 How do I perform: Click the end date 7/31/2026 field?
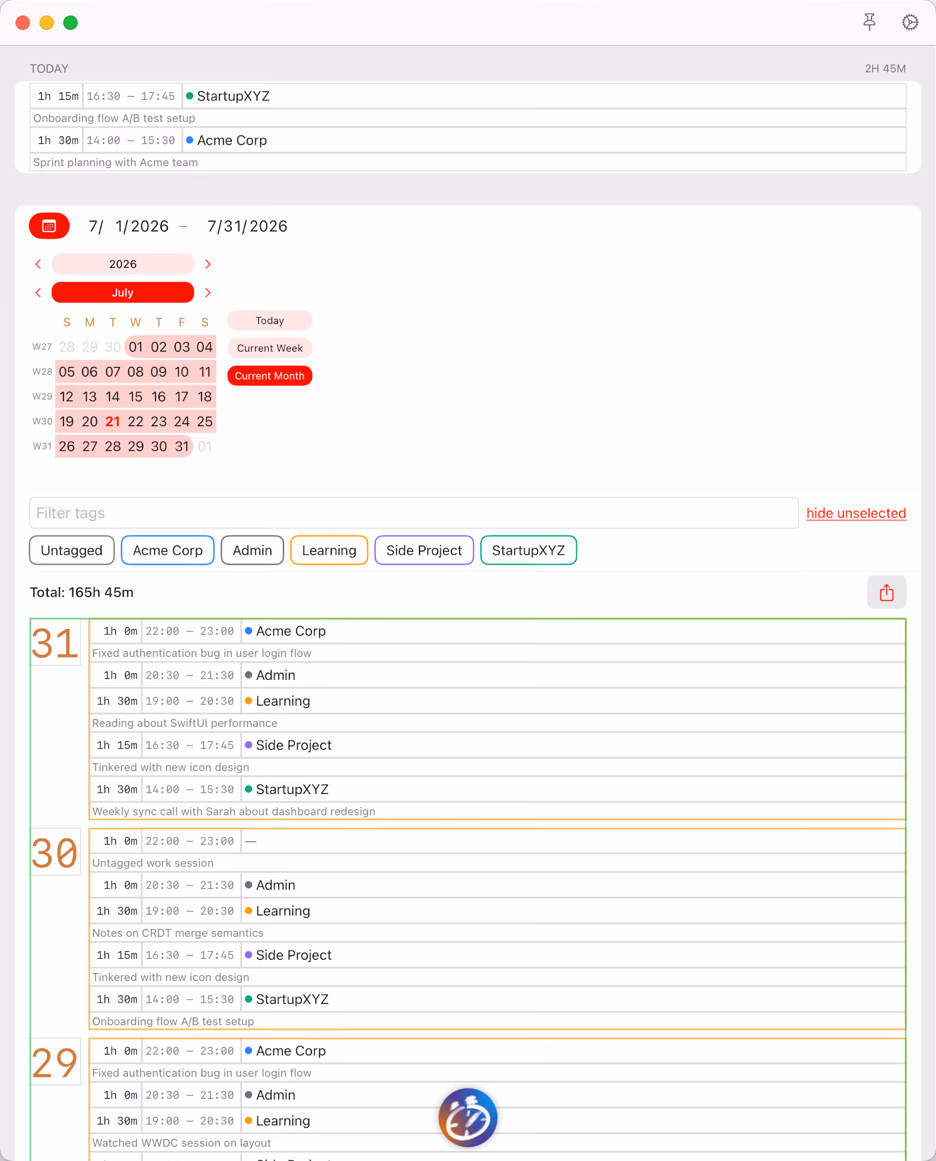click(247, 227)
